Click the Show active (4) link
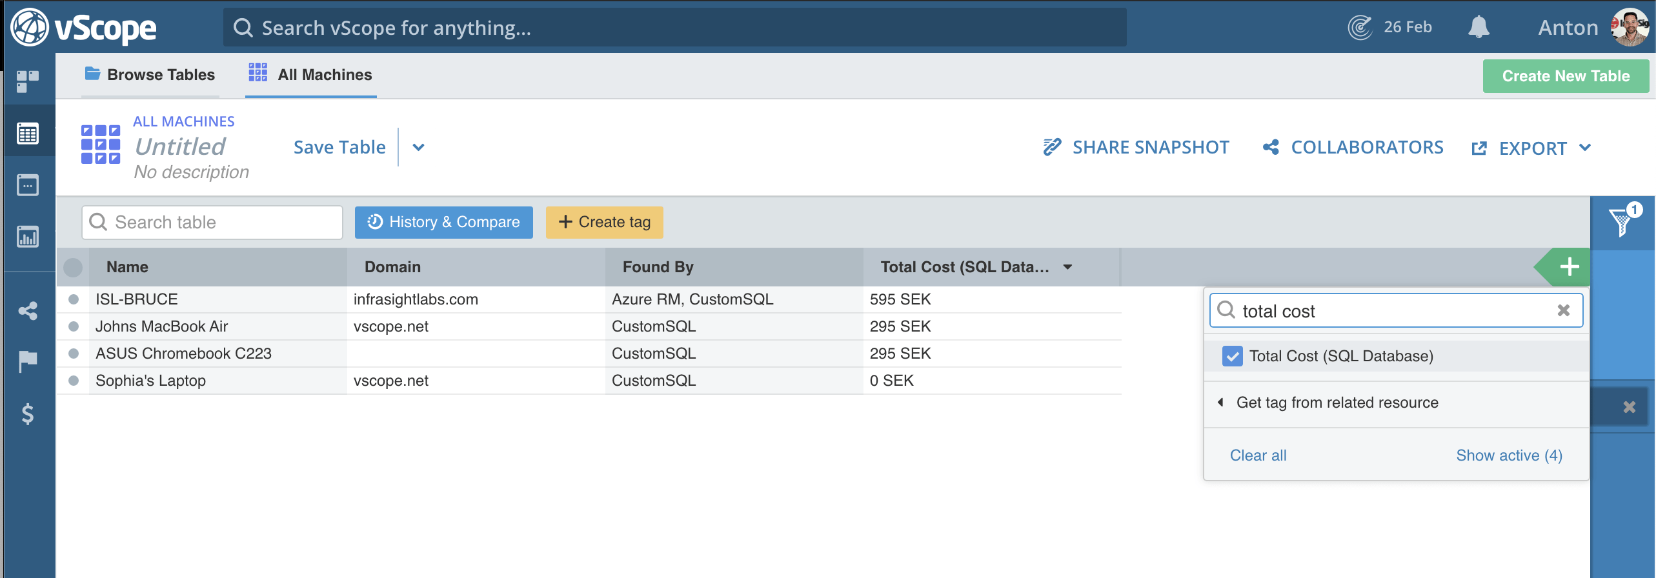The width and height of the screenshot is (1656, 578). (1510, 455)
